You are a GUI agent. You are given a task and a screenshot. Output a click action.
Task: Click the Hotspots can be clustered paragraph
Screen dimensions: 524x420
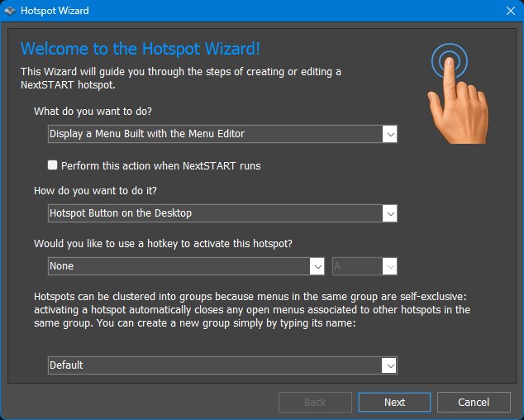(x=252, y=310)
